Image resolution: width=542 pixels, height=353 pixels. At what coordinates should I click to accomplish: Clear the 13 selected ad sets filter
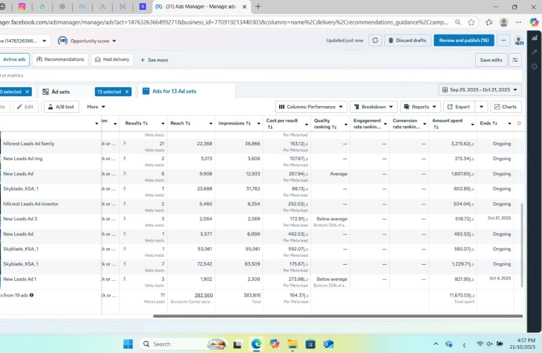click(x=127, y=92)
